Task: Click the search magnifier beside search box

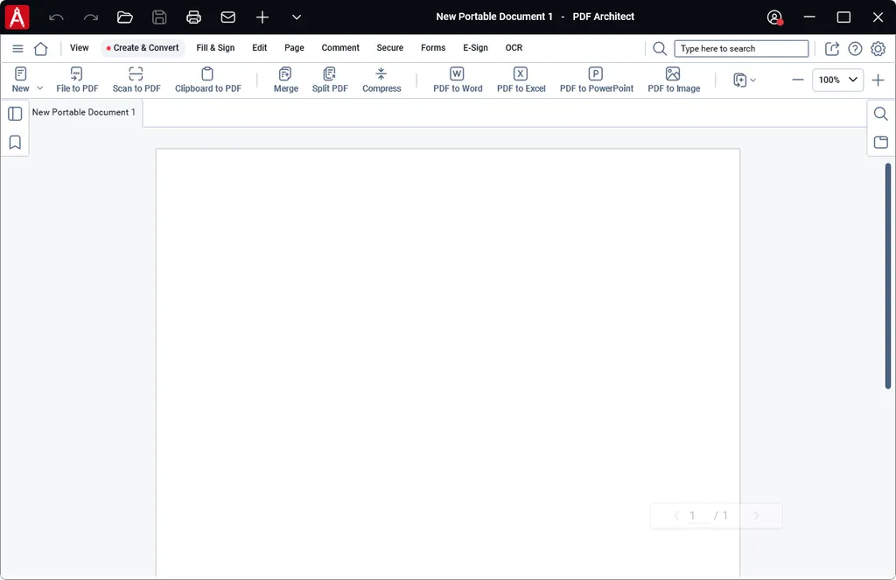Action: coord(660,49)
